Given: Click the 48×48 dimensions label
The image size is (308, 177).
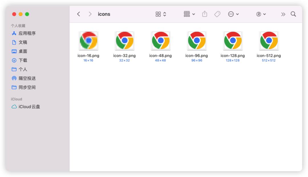Looking at the screenshot, I should click(x=161, y=60).
